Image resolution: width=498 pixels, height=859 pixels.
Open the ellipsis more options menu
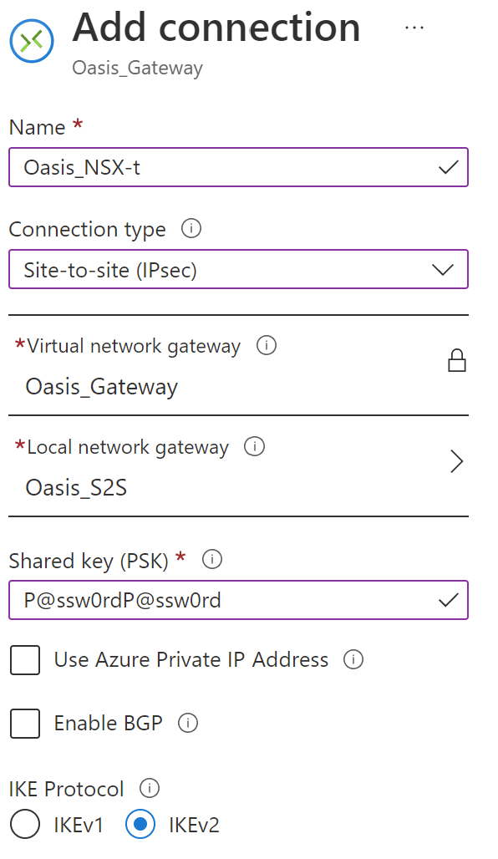[x=414, y=28]
